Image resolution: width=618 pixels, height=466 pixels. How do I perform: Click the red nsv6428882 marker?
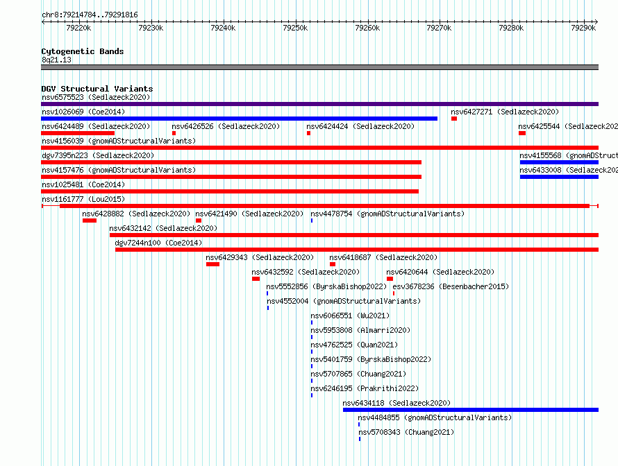[90, 221]
